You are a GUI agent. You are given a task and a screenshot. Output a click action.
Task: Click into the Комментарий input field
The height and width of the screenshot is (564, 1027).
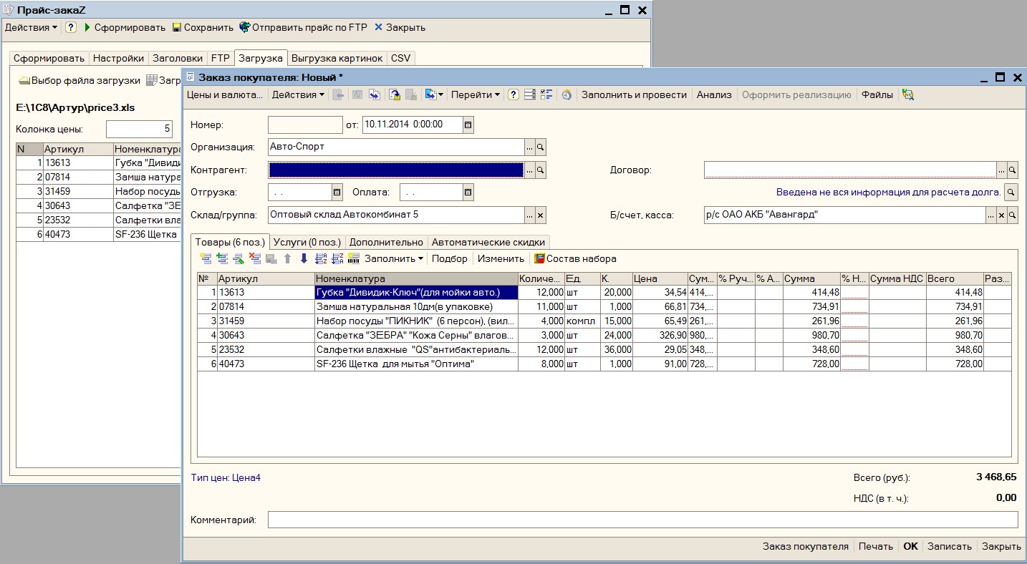click(642, 520)
